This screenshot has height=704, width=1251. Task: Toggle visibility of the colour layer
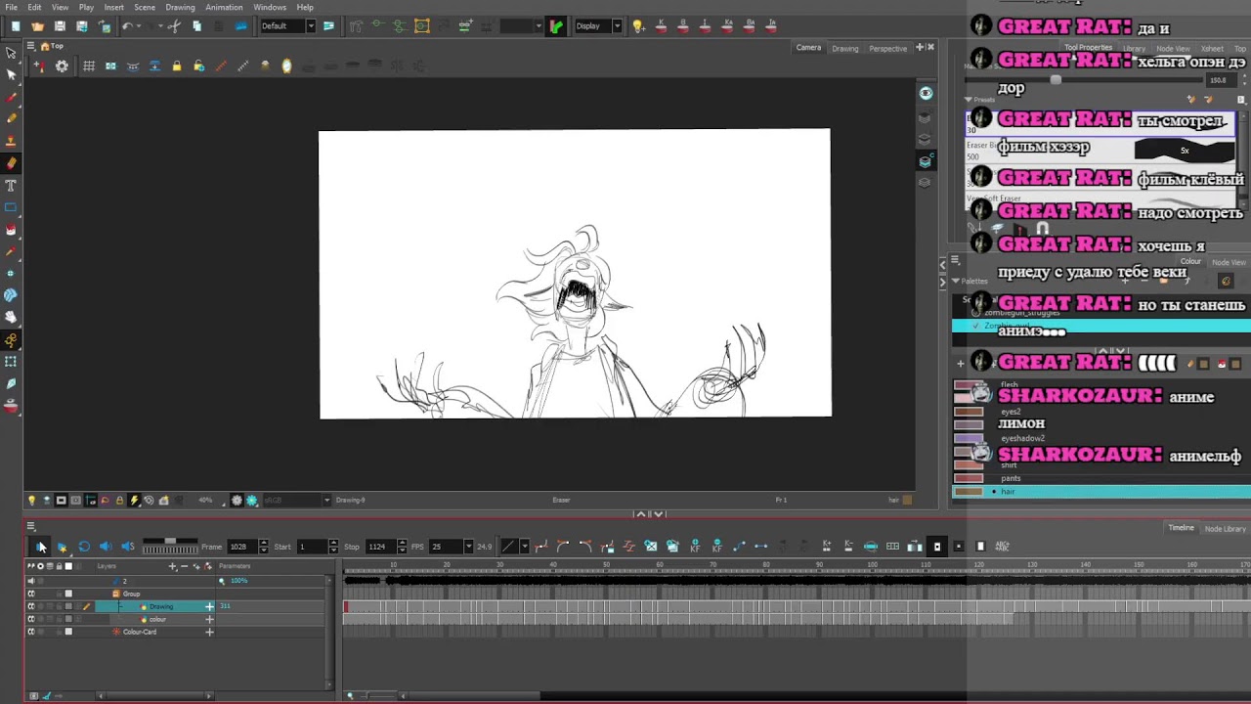30,619
